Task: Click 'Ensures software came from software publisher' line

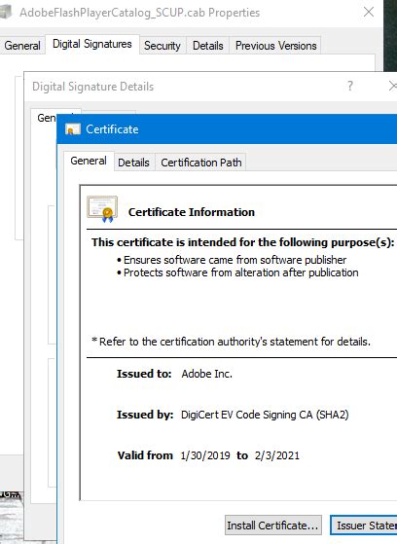Action: pos(235,260)
